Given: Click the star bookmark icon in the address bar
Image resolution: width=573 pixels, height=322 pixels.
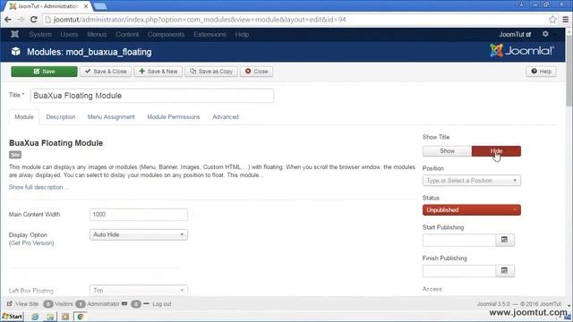Looking at the screenshot, I should pyautogui.click(x=552, y=20).
